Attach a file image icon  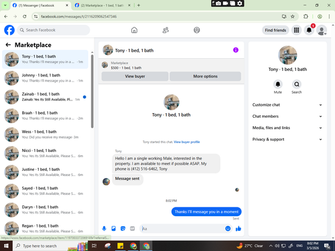coord(114,228)
